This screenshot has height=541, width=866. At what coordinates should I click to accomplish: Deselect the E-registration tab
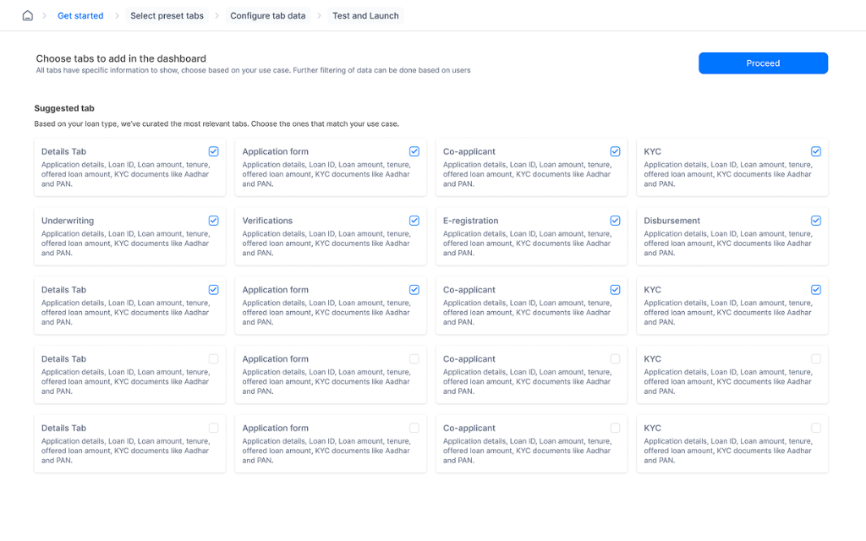(614, 221)
